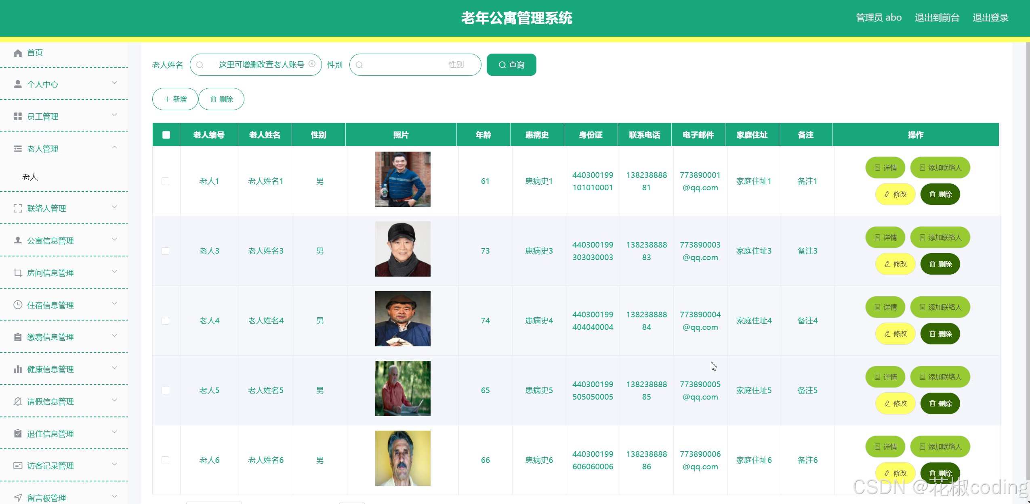Open the photo thumbnail of 老人3
The height and width of the screenshot is (504, 1030).
point(403,249)
